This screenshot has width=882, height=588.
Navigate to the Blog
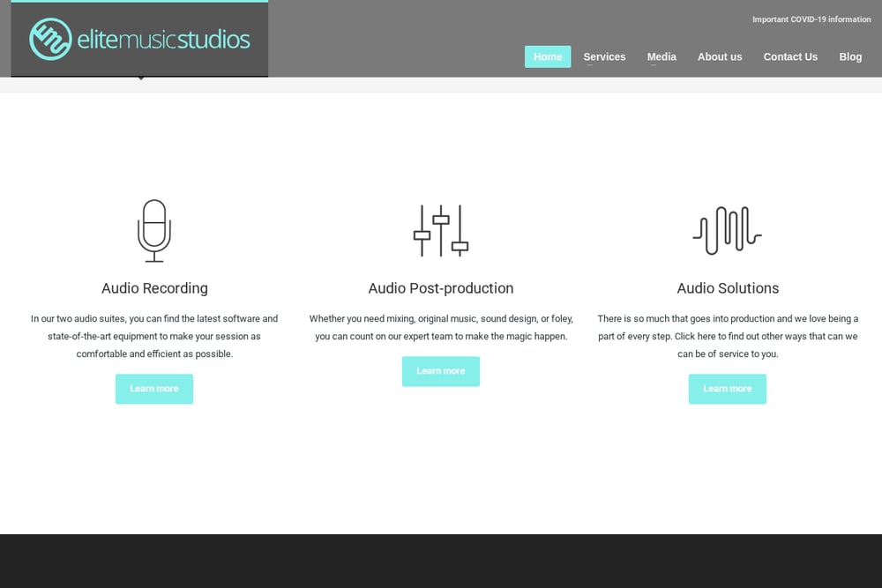(850, 56)
